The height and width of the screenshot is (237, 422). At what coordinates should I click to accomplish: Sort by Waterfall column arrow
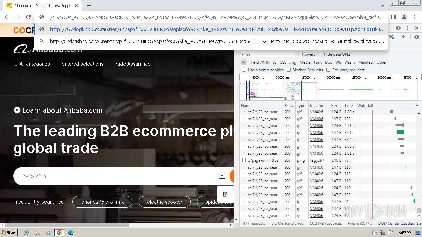417,106
